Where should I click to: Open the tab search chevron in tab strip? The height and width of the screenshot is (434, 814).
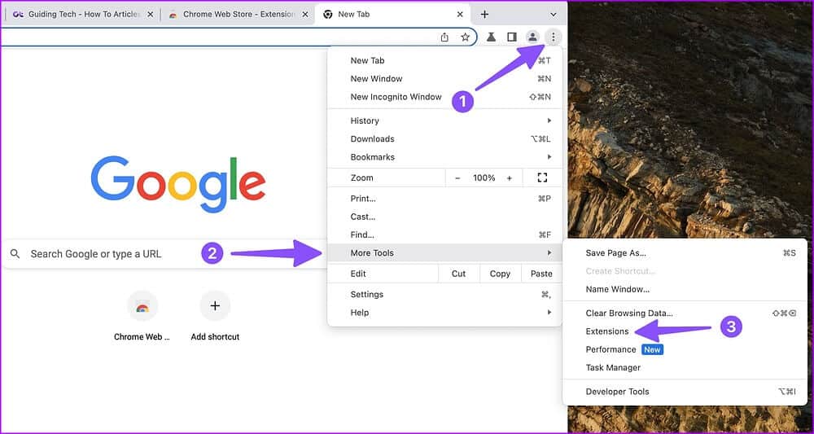pos(554,15)
